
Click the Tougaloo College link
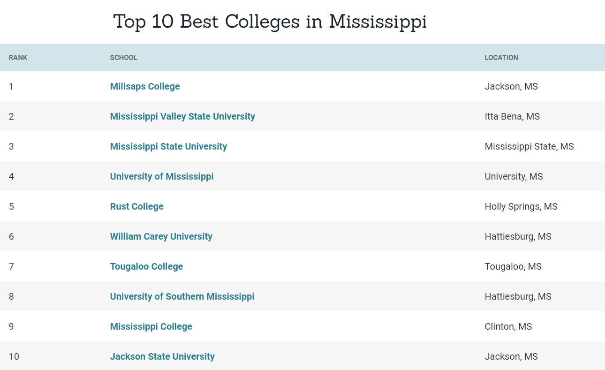[x=146, y=266]
